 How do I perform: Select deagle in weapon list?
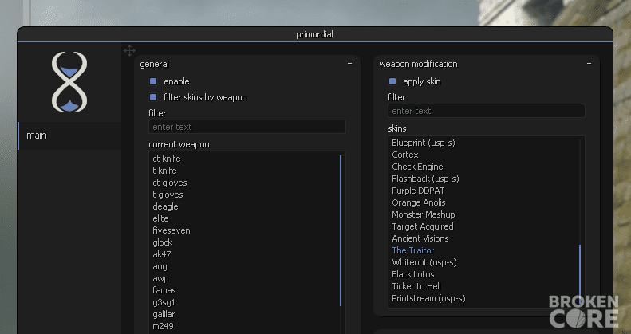[165, 206]
